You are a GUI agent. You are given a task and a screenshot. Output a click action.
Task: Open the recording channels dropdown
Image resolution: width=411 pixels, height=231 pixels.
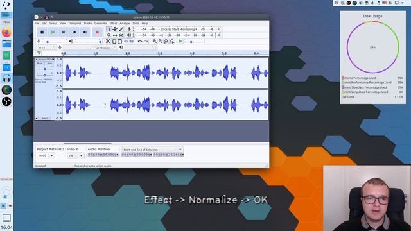pos(105,47)
